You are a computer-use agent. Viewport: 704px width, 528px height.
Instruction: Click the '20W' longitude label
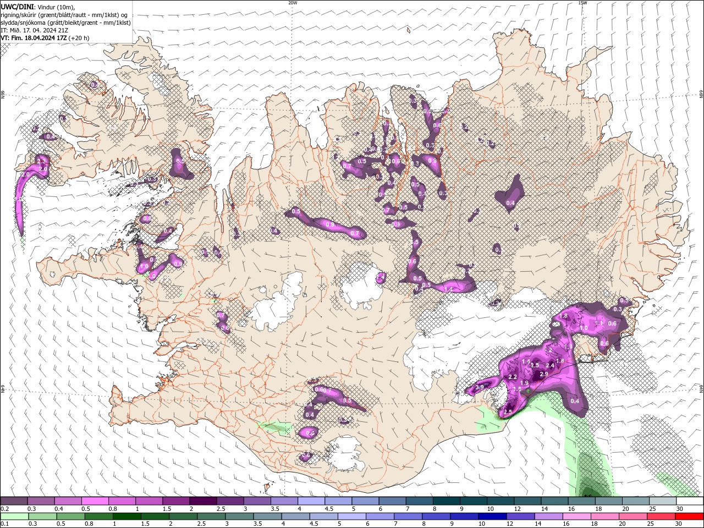(293, 3)
